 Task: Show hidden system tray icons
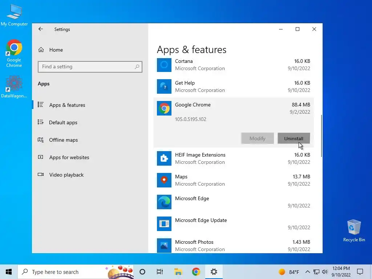(x=307, y=272)
